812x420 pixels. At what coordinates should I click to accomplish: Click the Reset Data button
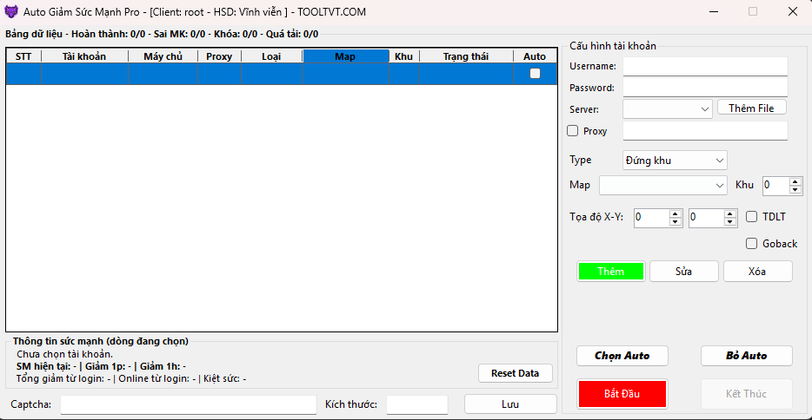coord(515,373)
